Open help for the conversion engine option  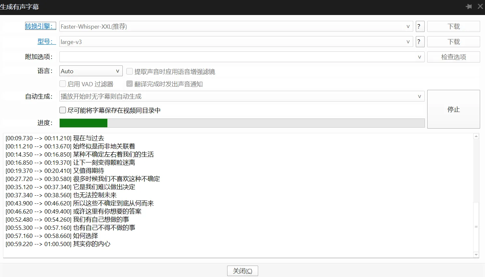[420, 26]
